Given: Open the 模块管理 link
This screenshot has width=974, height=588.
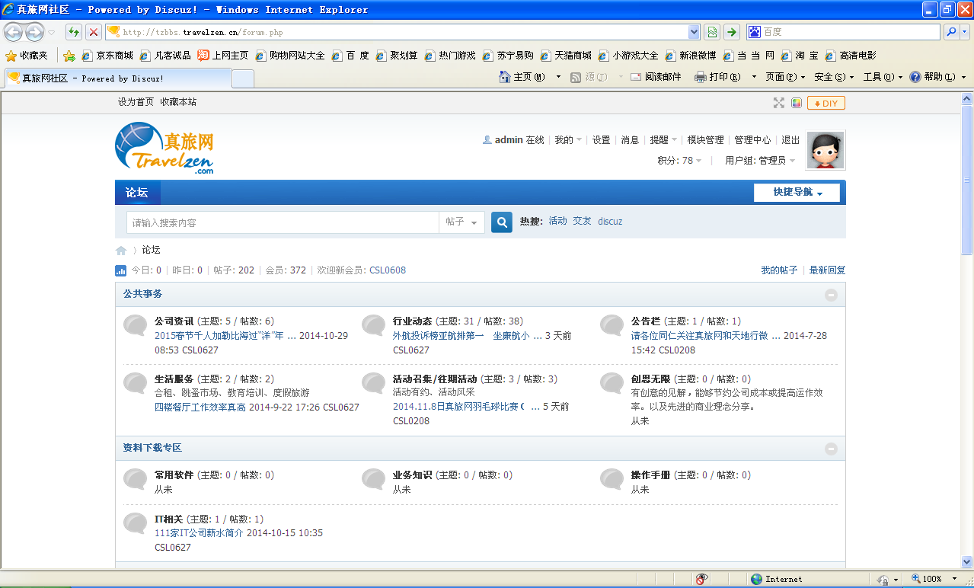Looking at the screenshot, I should pyautogui.click(x=705, y=140).
